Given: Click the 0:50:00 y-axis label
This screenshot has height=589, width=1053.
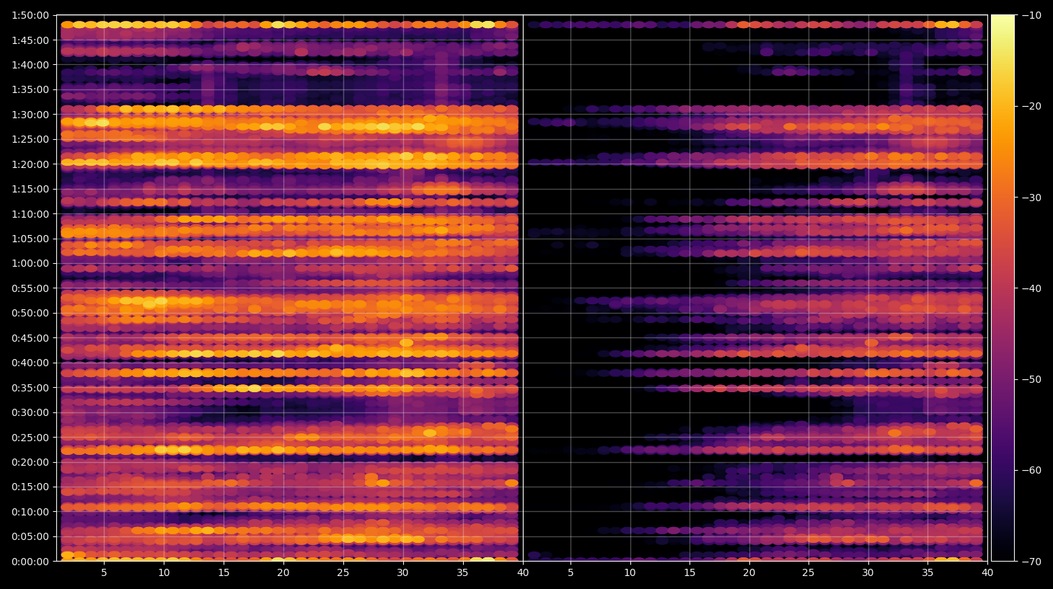Looking at the screenshot, I should click(x=30, y=313).
